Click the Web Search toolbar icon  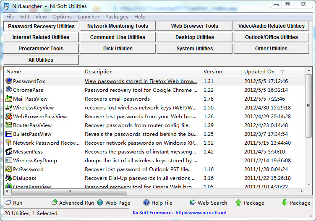[x=193, y=203]
